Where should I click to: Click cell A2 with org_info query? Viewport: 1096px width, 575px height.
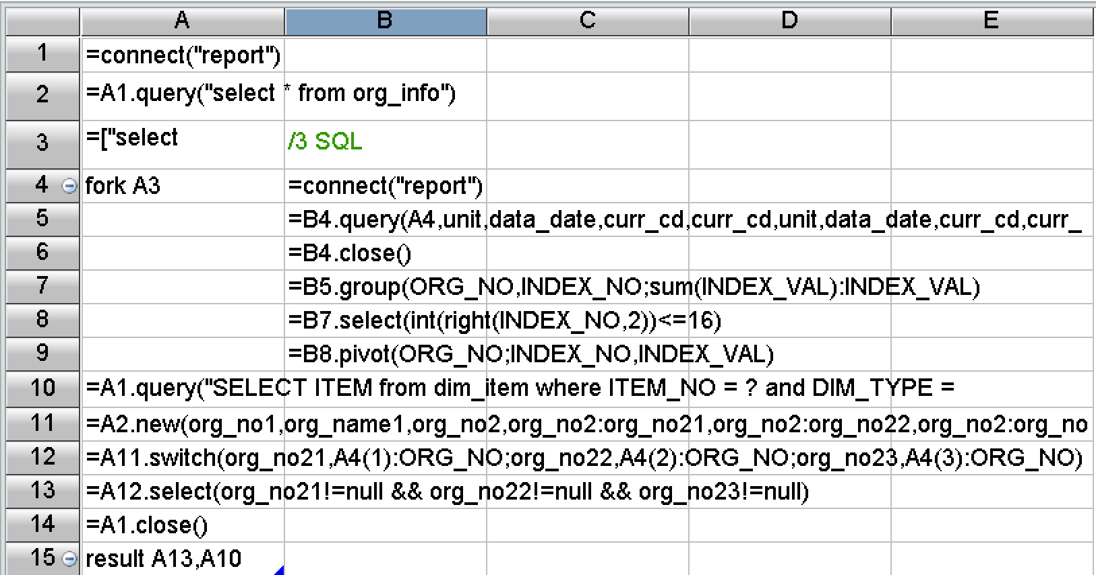coord(183,96)
